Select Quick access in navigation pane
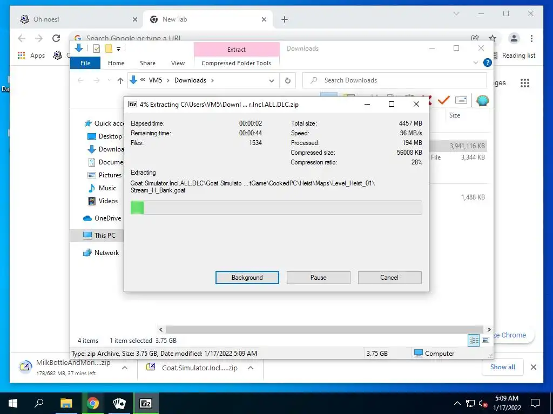 point(105,123)
